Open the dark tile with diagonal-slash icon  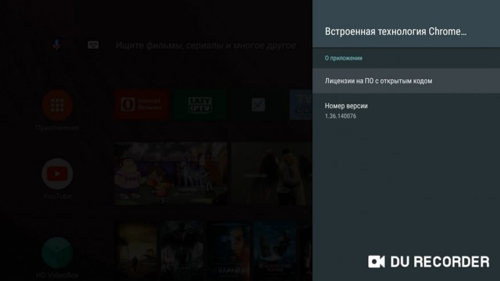(258, 104)
